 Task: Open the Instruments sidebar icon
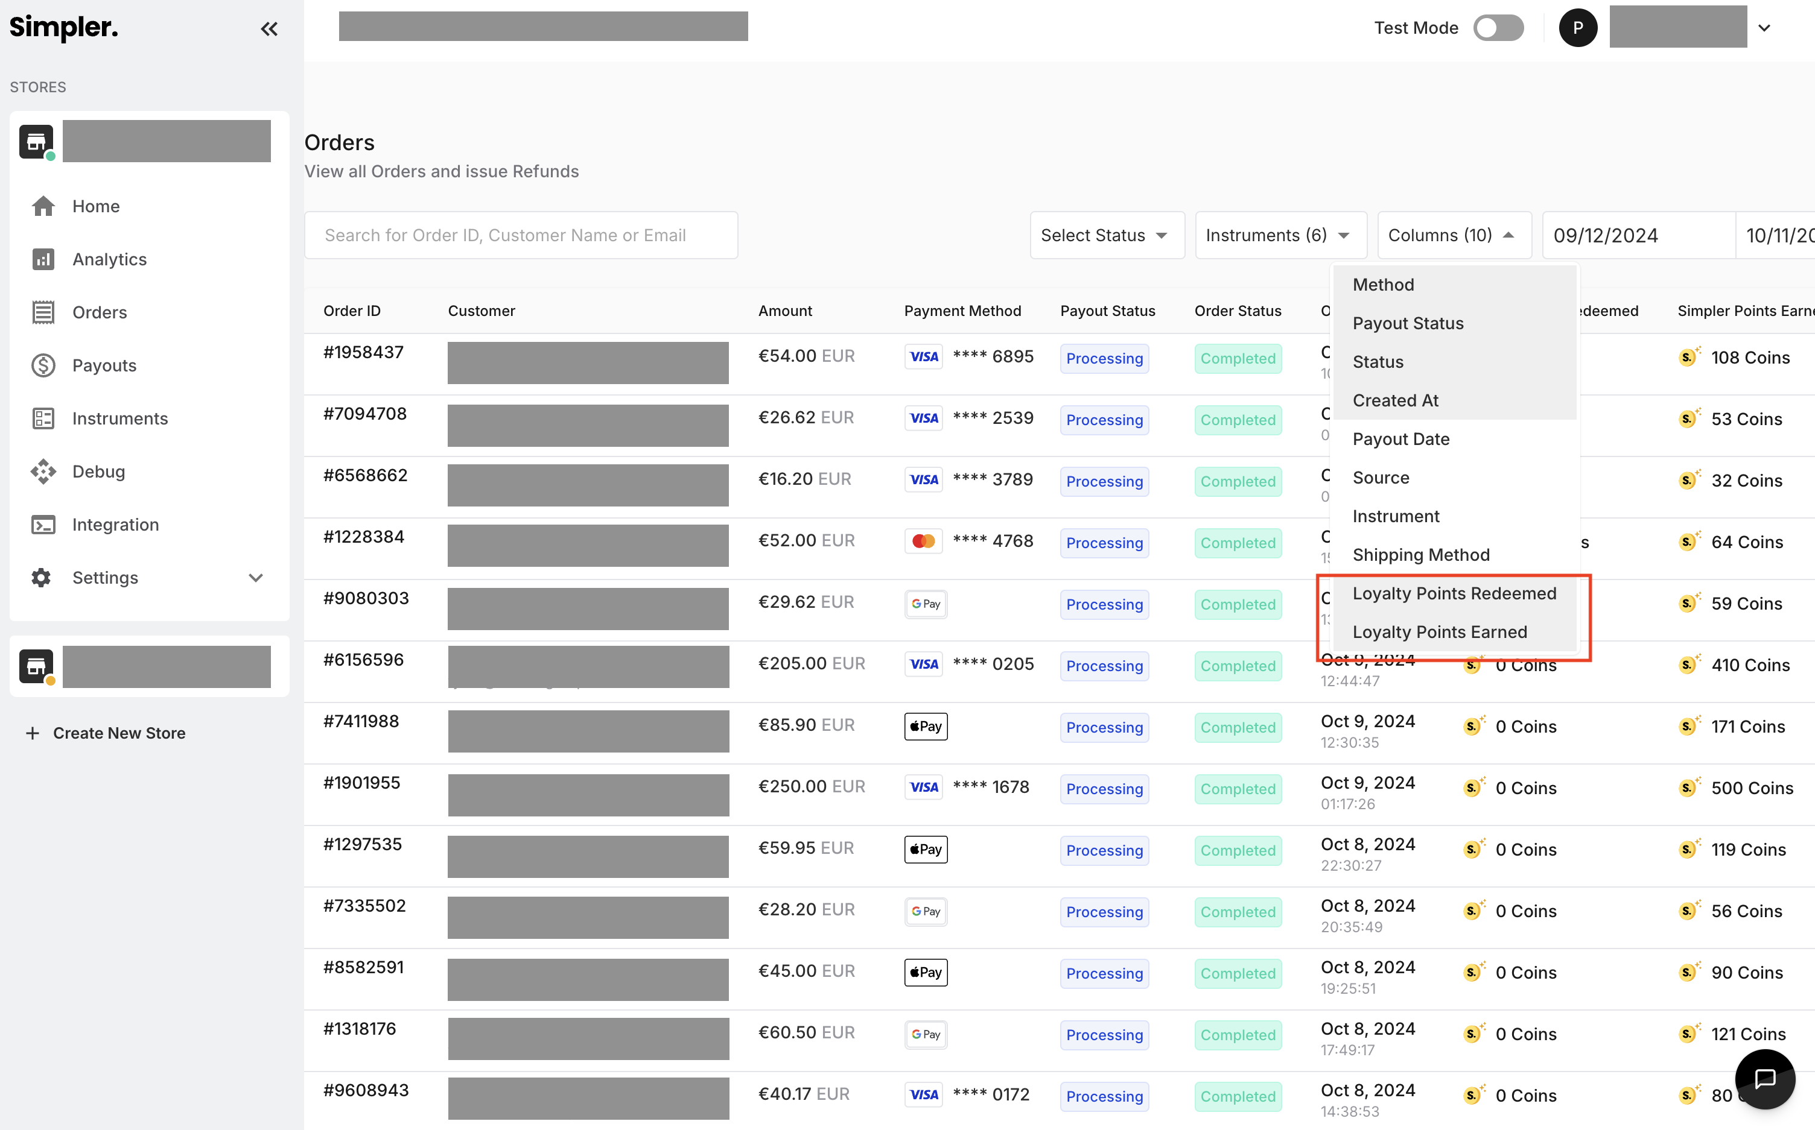(43, 418)
